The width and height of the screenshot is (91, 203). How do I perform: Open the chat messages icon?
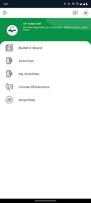tap(75, 13)
